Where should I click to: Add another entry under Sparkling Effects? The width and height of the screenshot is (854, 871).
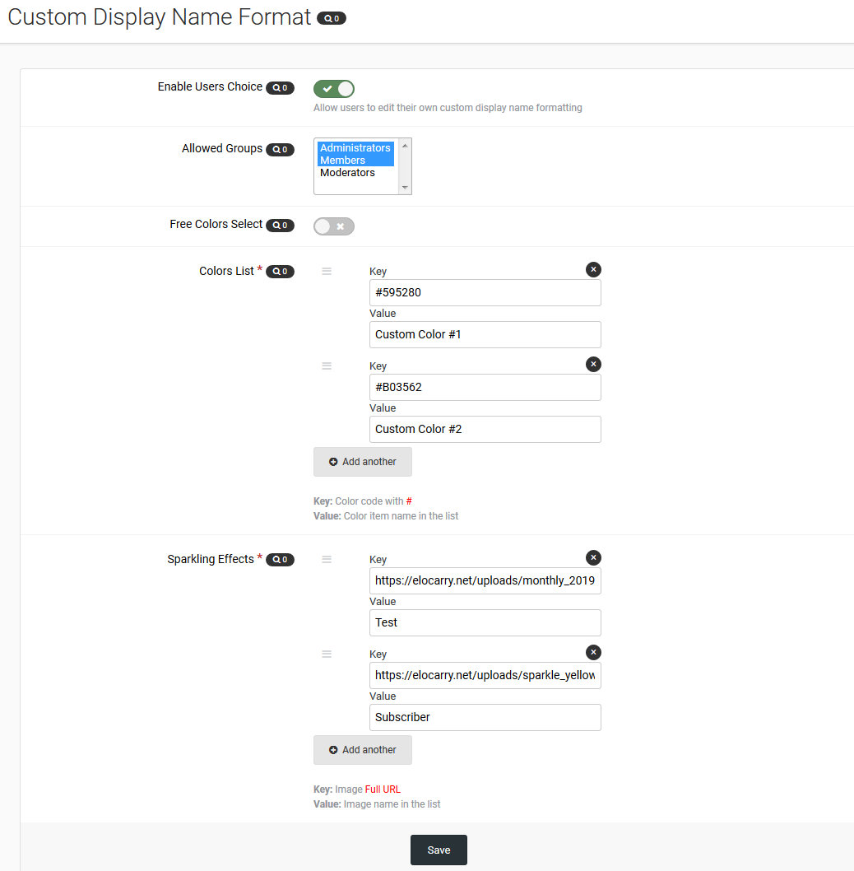pos(363,750)
